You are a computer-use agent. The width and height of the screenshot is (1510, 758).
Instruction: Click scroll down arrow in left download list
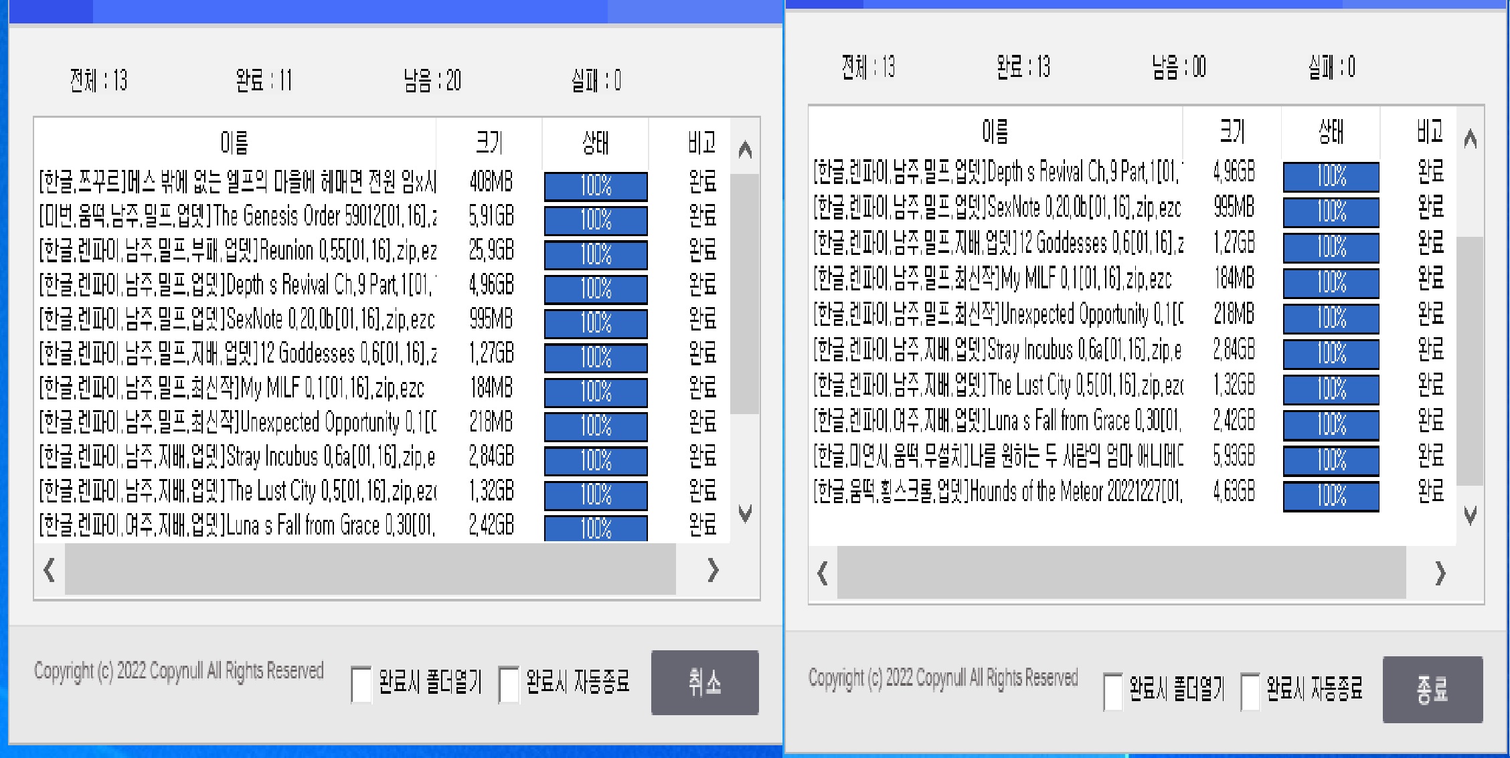745,514
